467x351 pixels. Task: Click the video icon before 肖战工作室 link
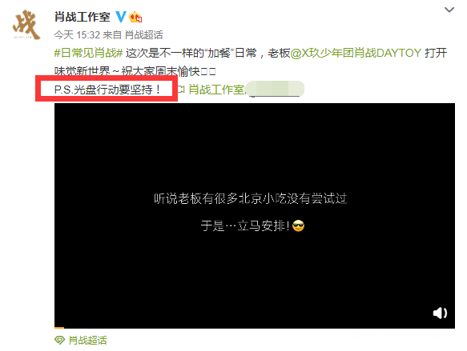tap(181, 90)
